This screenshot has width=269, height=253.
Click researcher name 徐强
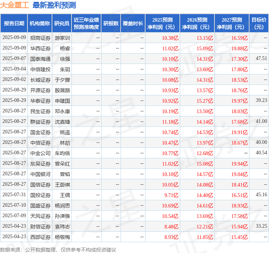(x=65, y=59)
